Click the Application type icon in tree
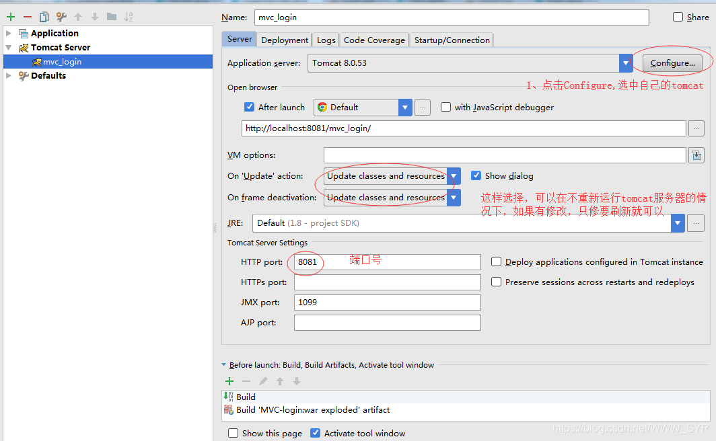The height and width of the screenshot is (441, 716). tap(24, 34)
